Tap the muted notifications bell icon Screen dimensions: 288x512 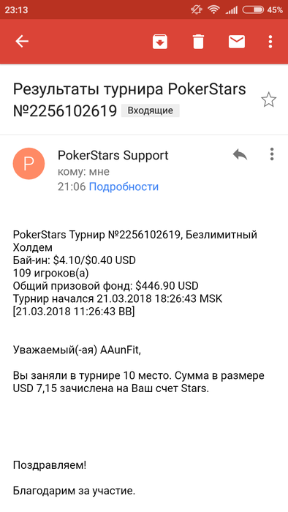click(197, 10)
